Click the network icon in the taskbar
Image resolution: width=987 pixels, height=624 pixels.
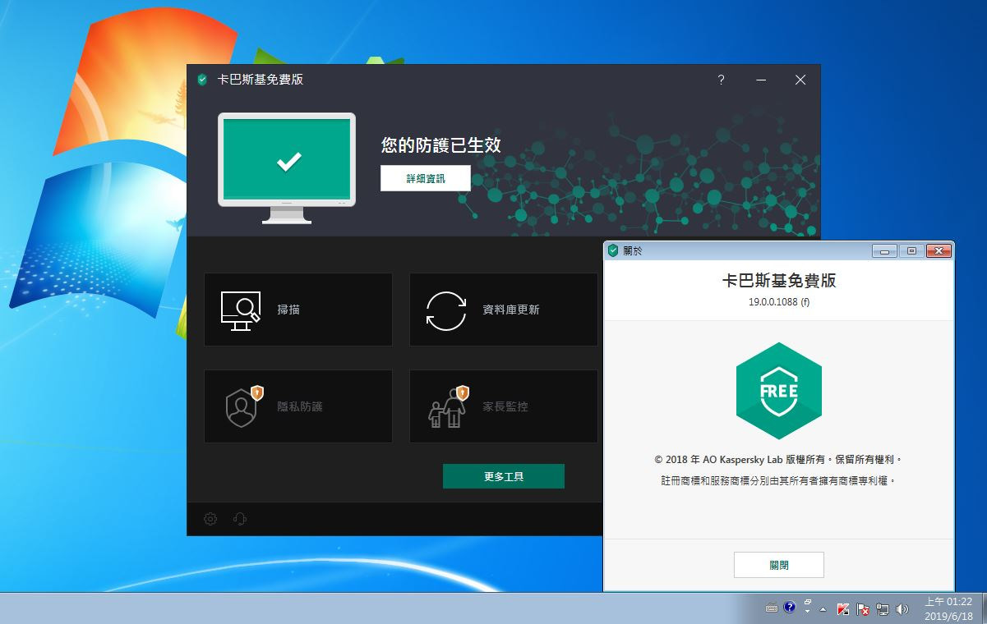click(883, 609)
